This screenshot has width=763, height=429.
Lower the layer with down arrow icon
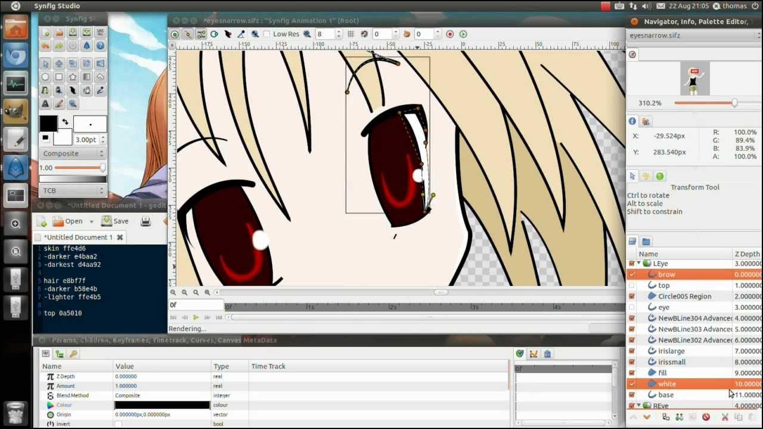pyautogui.click(x=647, y=417)
